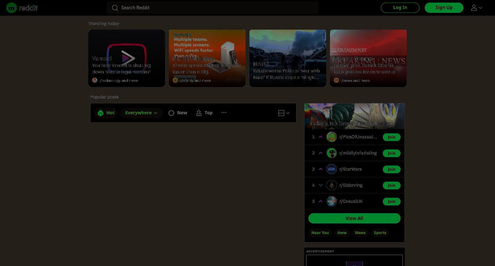Click the New sort starburst icon
Image resolution: width=495 pixels, height=266 pixels.
[x=171, y=113]
